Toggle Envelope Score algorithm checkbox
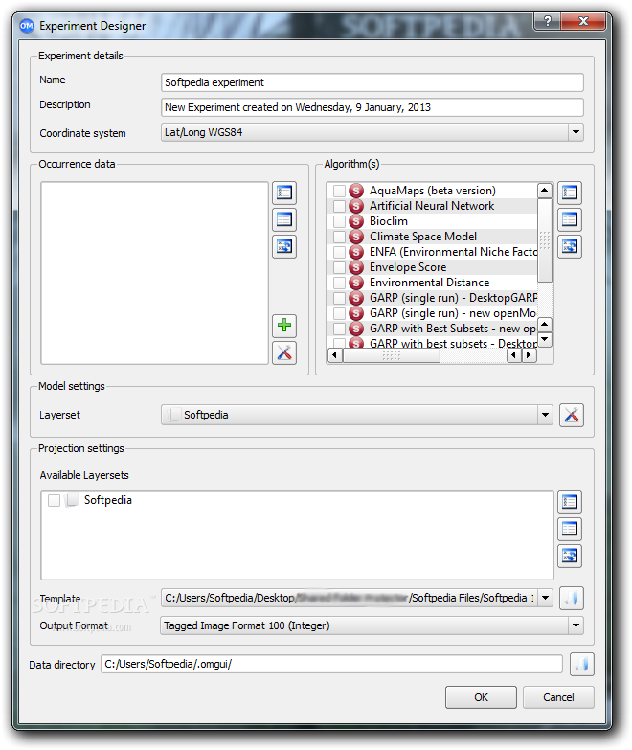This screenshot has width=632, height=750. pyautogui.click(x=339, y=267)
